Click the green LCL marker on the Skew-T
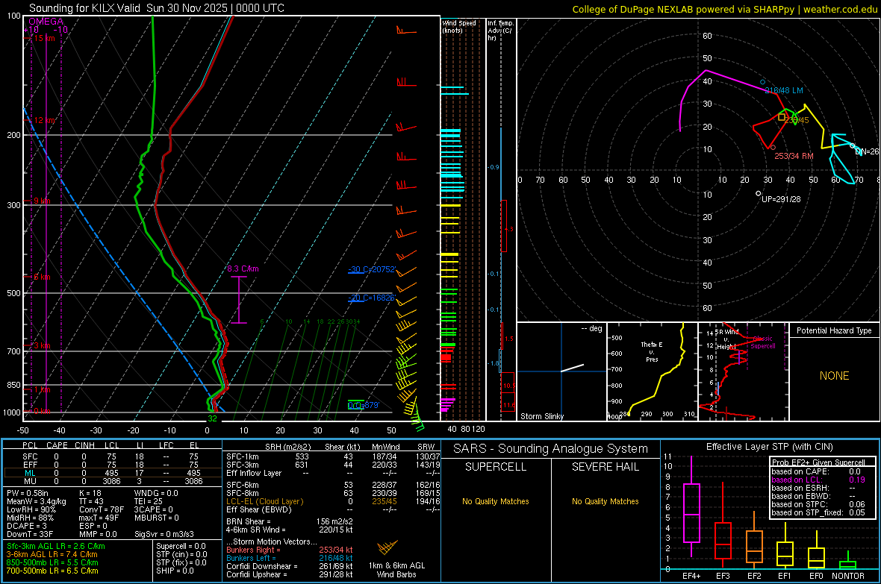 [357, 405]
